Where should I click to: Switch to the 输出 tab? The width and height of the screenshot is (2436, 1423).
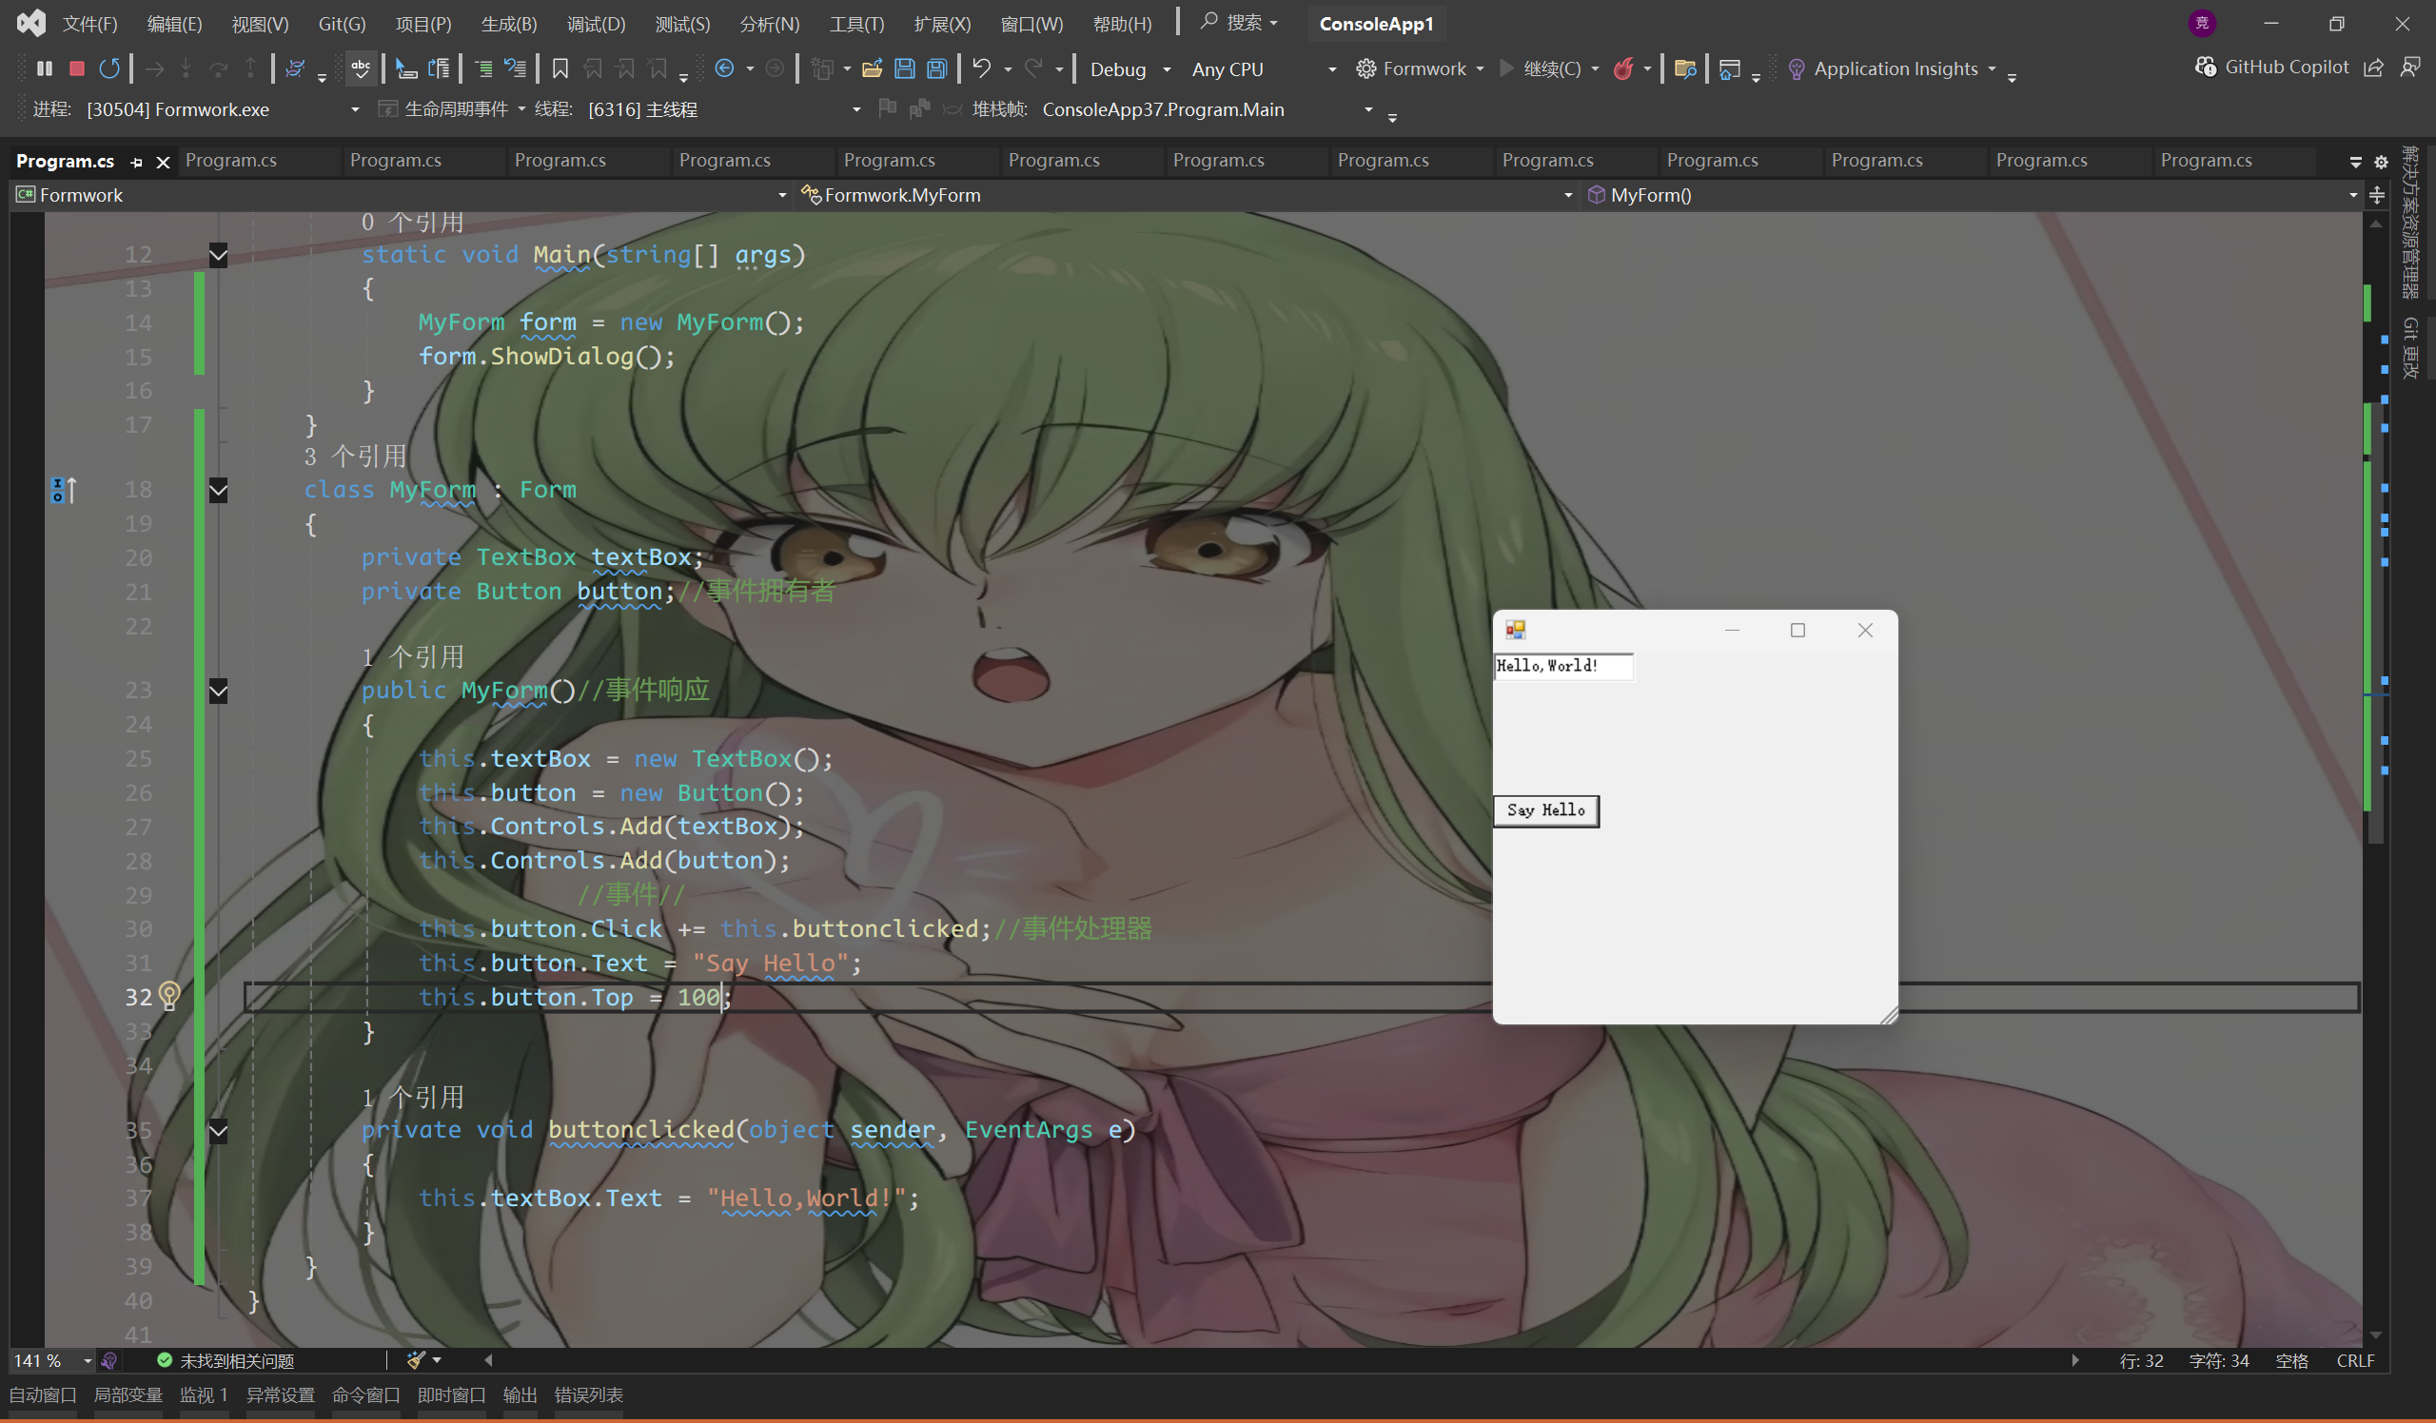521,1395
